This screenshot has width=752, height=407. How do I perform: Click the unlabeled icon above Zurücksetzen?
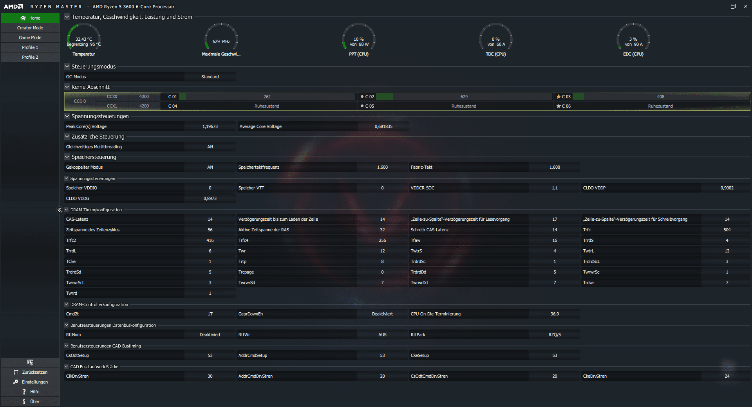click(30, 362)
